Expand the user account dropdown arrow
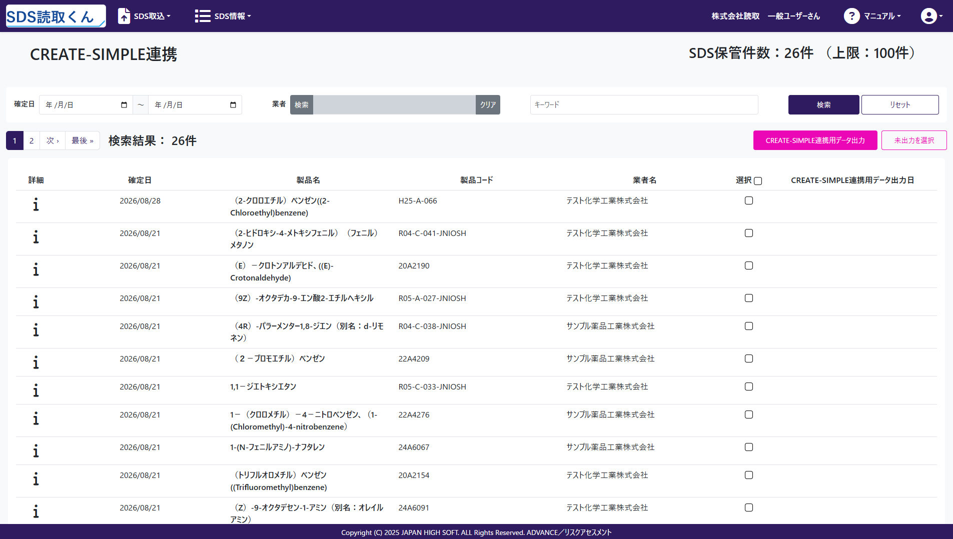 tap(941, 16)
